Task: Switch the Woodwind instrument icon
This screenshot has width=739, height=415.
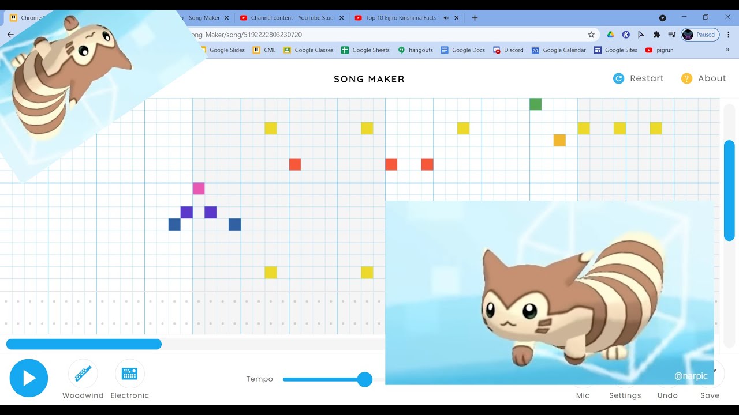Action: (x=83, y=373)
